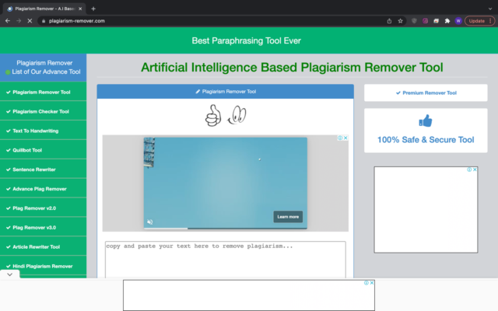
Task: Click the browser forward arrow
Action: click(x=19, y=21)
